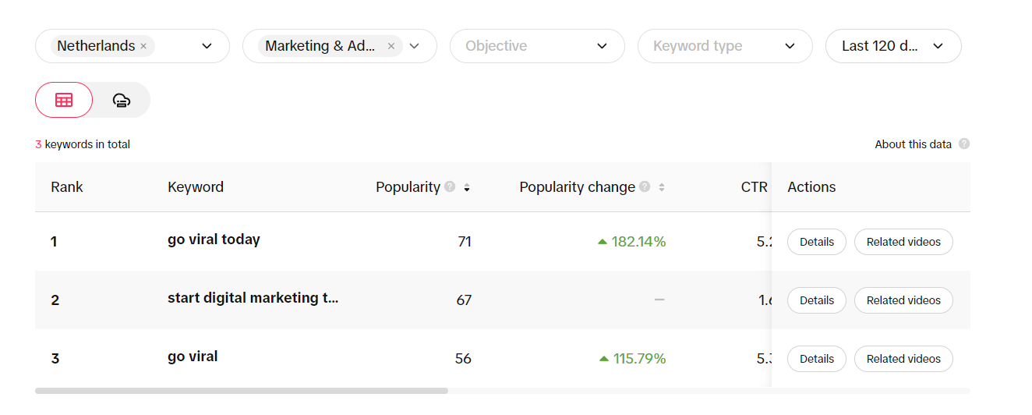Open Details for go viral today

[x=817, y=242]
